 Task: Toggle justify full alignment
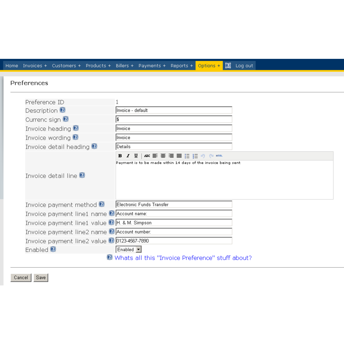(179, 156)
